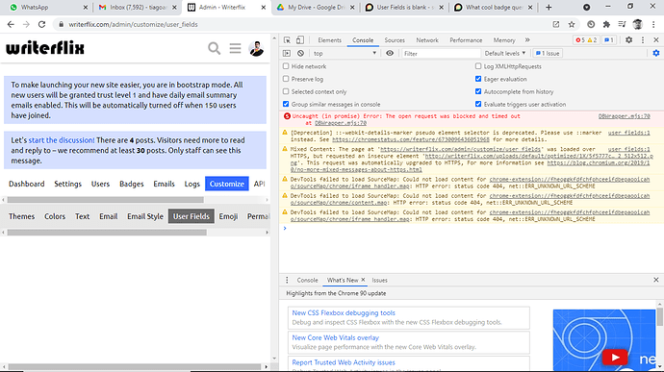Open New CSS Flexbox debugging tools link
This screenshot has width=664, height=372.
click(x=344, y=312)
